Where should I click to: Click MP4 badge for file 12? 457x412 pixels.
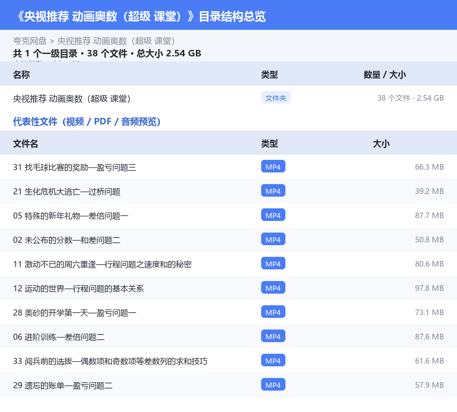(273, 288)
